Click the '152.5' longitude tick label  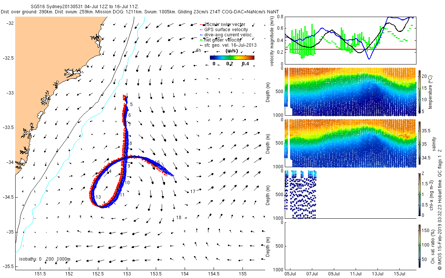click(98, 274)
